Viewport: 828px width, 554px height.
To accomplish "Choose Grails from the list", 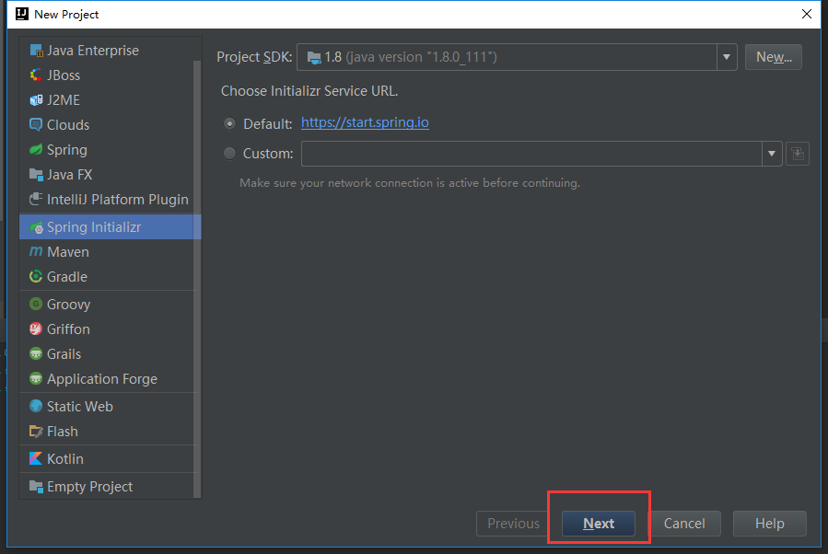I will tap(106, 354).
